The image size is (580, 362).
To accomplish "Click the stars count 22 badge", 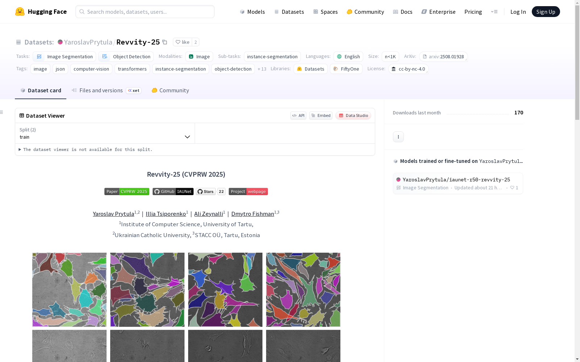I will point(221,191).
